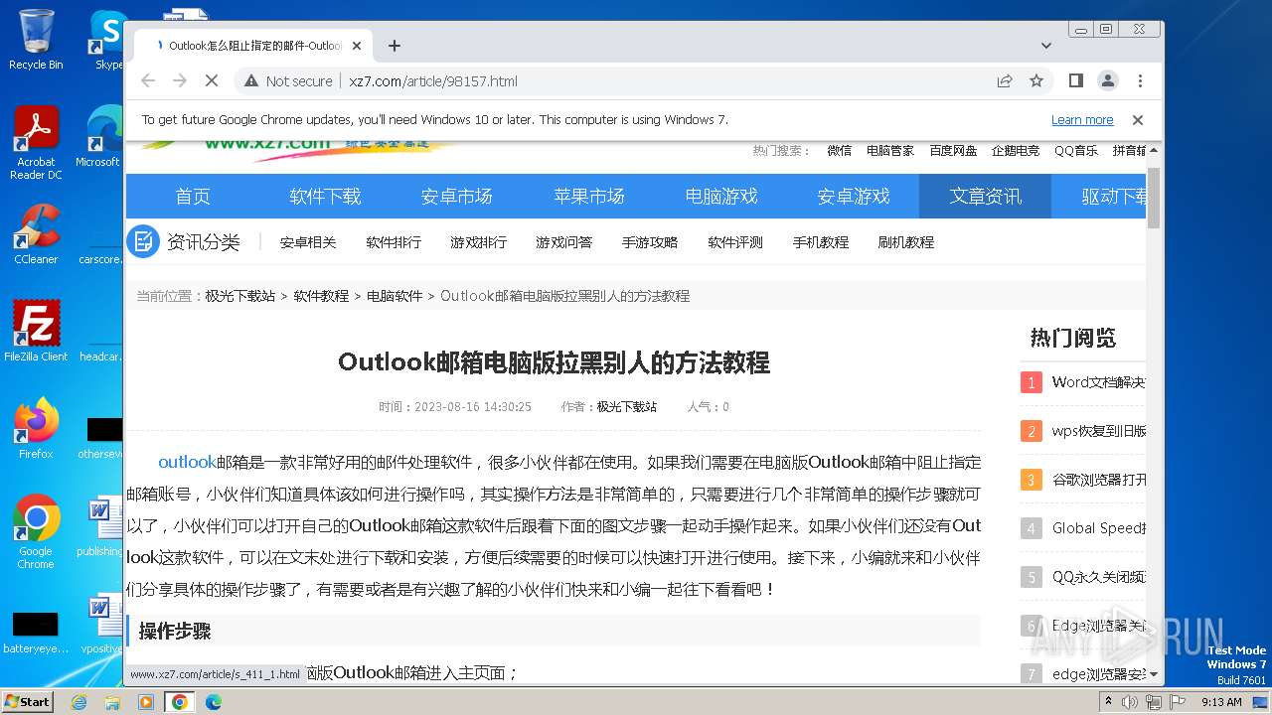The height and width of the screenshot is (715, 1272).
Task: Open Chrome's side panel
Action: tap(1075, 80)
